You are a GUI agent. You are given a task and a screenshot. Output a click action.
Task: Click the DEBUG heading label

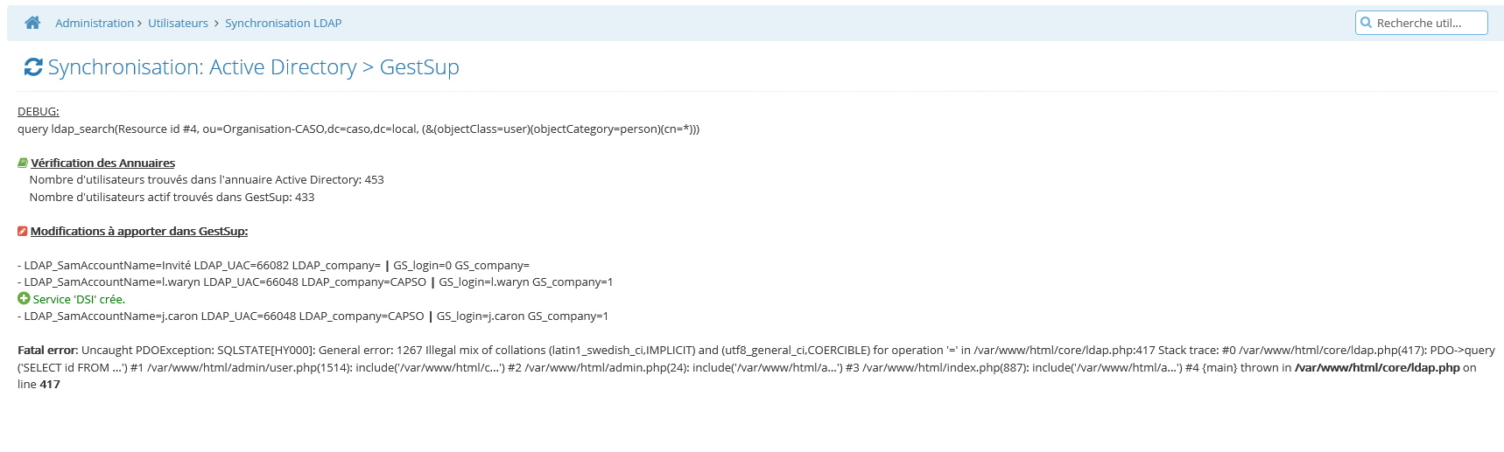(x=39, y=112)
